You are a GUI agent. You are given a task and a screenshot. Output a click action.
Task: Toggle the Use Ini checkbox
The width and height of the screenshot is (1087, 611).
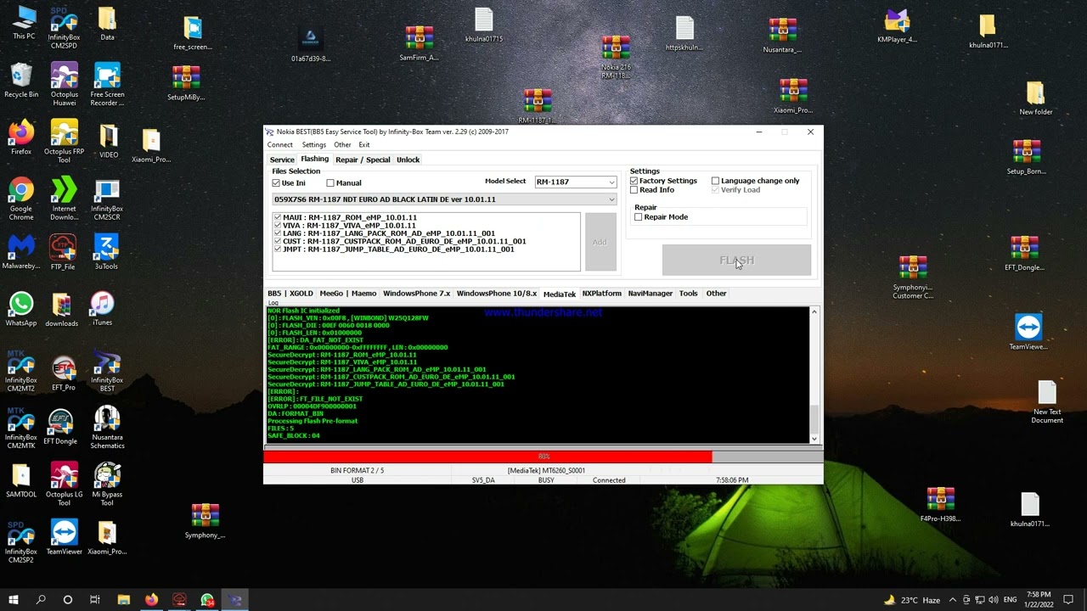click(x=276, y=183)
